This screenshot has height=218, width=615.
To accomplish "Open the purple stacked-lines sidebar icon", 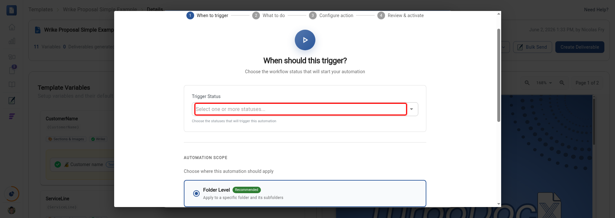I will [12, 116].
